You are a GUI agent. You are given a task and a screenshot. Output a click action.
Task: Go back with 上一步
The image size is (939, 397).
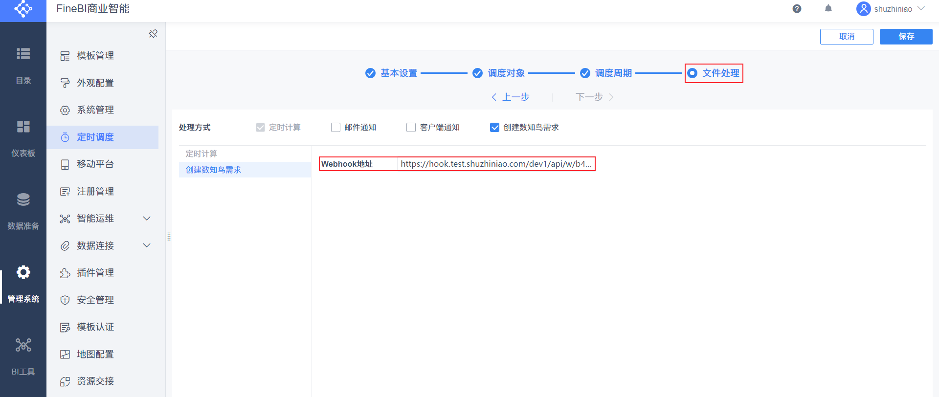pos(511,97)
